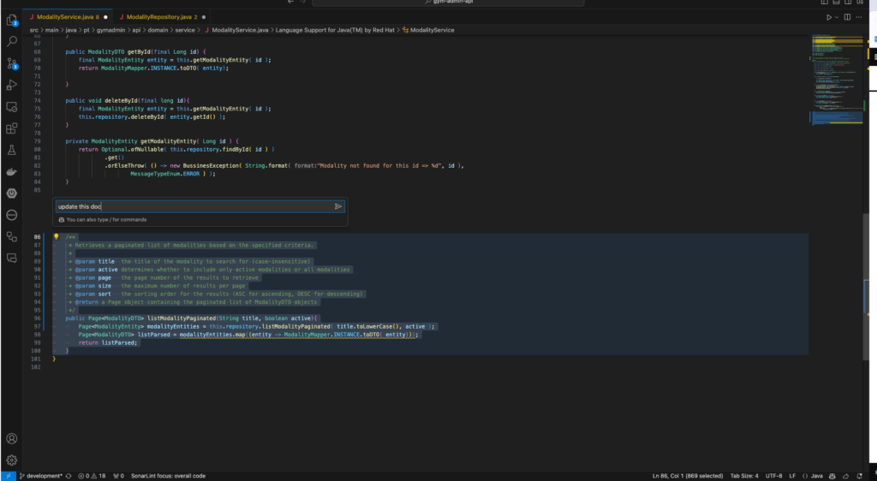
Task: Open command center search box in title bar
Action: (448, 3)
